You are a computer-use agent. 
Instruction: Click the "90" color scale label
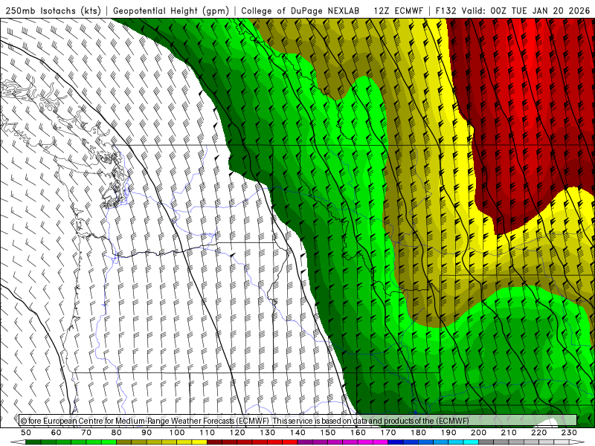[x=147, y=433]
